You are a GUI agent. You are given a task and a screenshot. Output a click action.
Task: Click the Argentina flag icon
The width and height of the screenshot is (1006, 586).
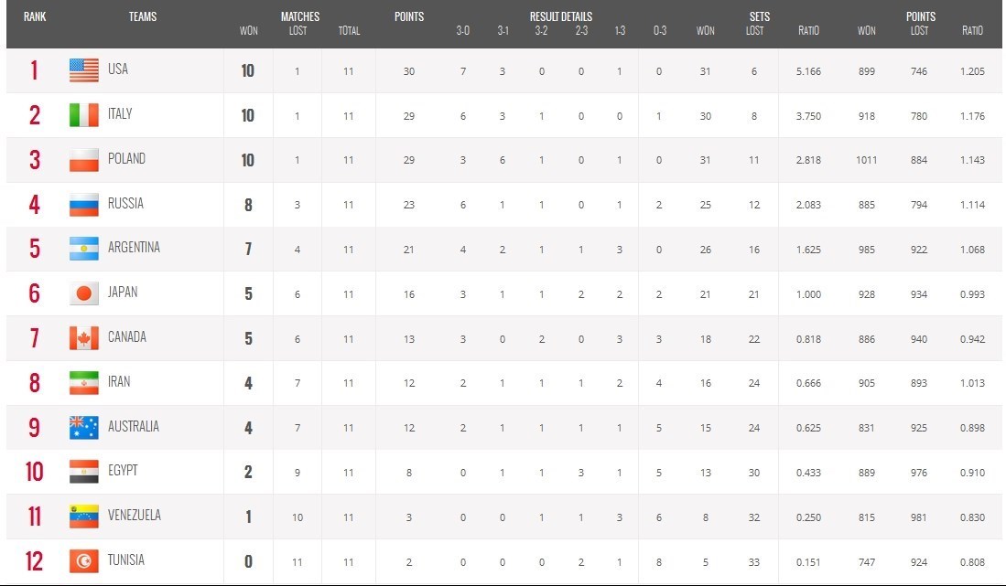(x=83, y=249)
